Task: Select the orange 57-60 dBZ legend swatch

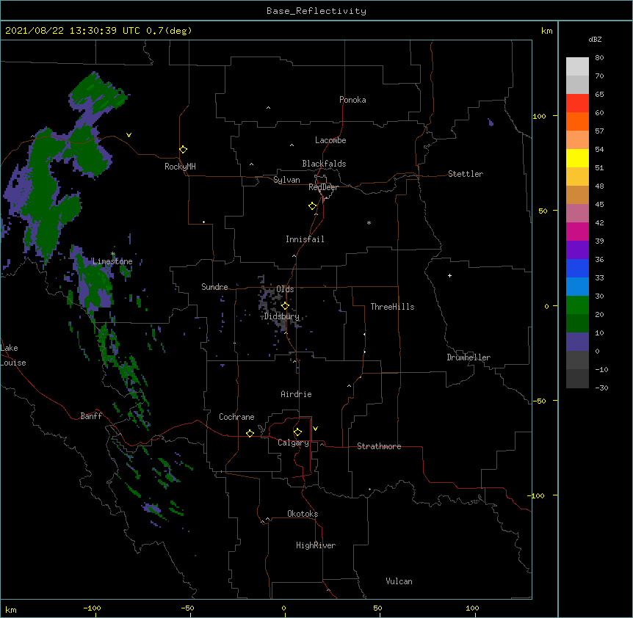Action: point(577,122)
